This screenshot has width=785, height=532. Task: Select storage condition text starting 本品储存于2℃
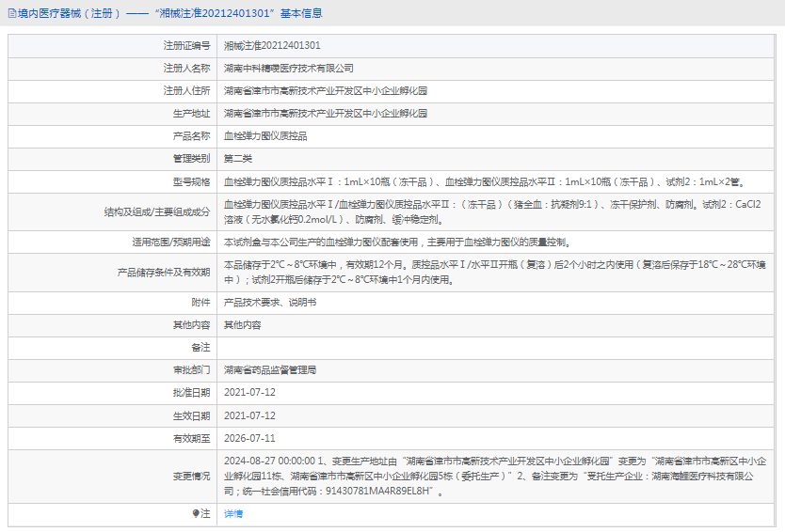point(495,273)
